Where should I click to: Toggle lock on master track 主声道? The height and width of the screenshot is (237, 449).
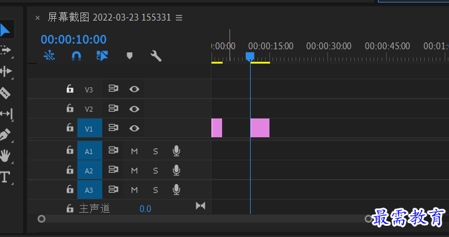point(70,208)
